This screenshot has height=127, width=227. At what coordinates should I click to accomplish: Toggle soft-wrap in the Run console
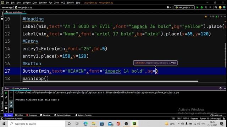(x=11, y=102)
